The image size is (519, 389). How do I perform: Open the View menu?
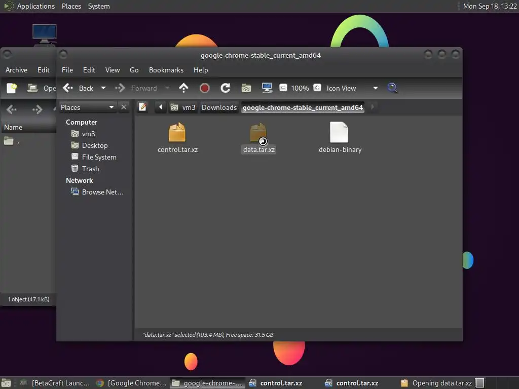click(113, 70)
